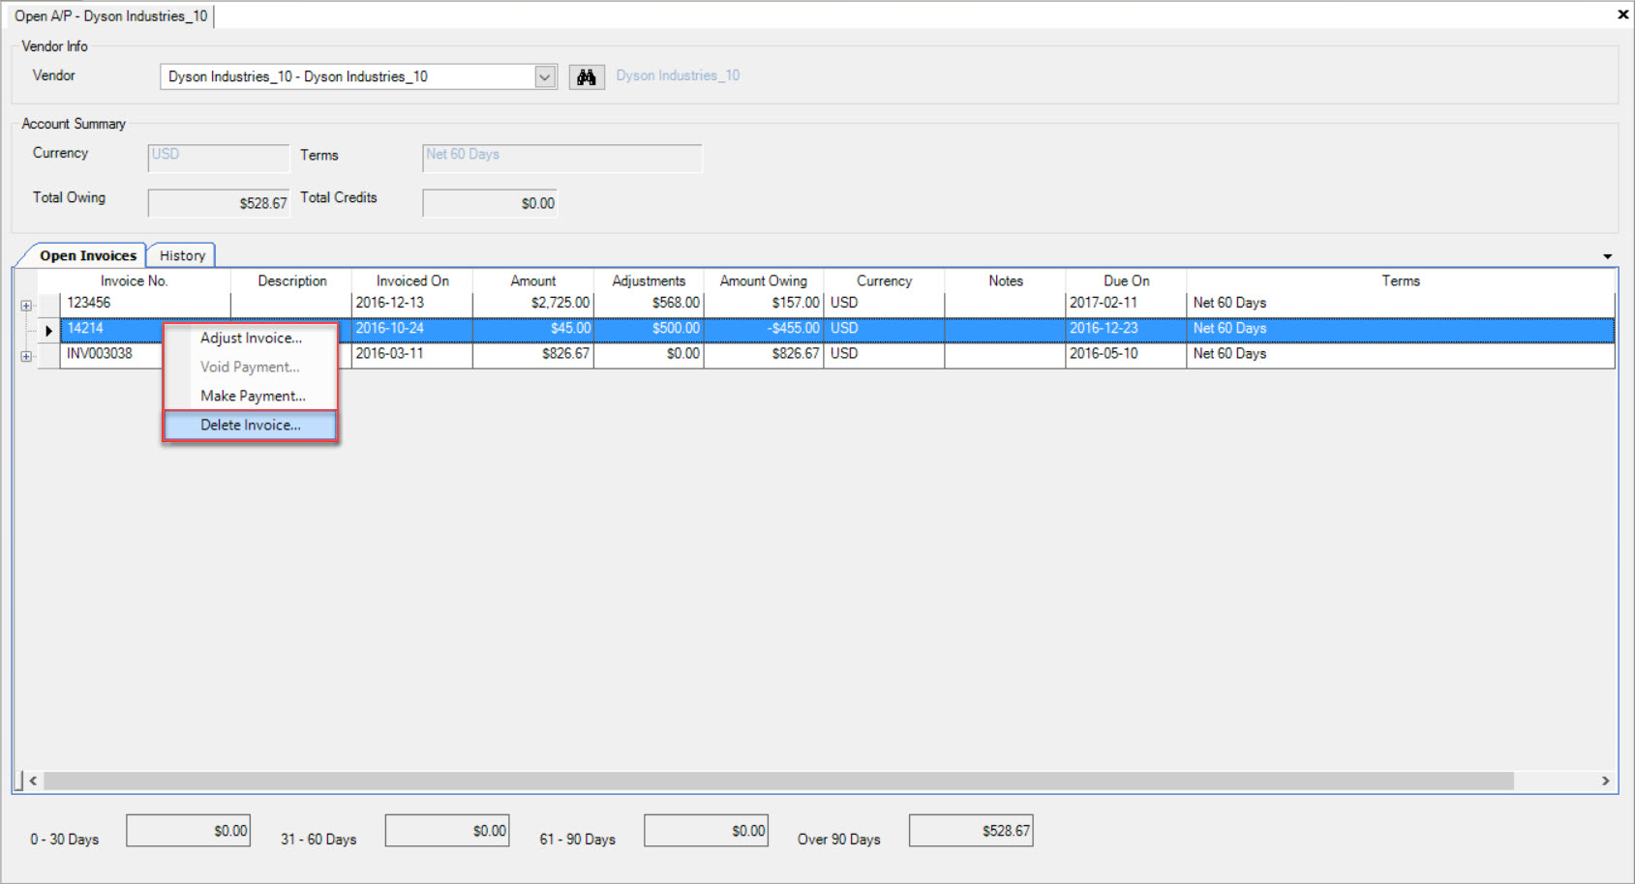The height and width of the screenshot is (884, 1635).
Task: Click the Dyson Industries_10 vendor link
Action: [x=678, y=75]
